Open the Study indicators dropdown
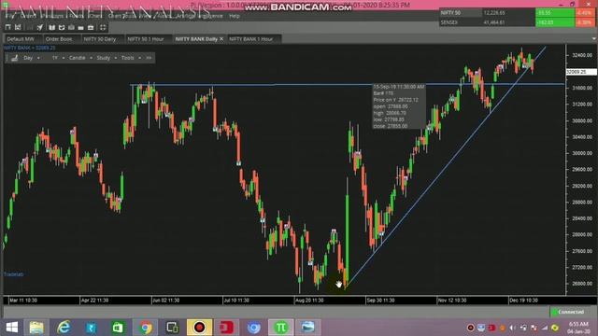The width and height of the screenshot is (598, 336). 106,58
